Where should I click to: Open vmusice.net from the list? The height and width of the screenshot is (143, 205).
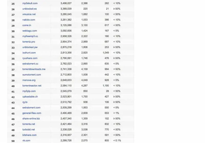click(x=29, y=14)
